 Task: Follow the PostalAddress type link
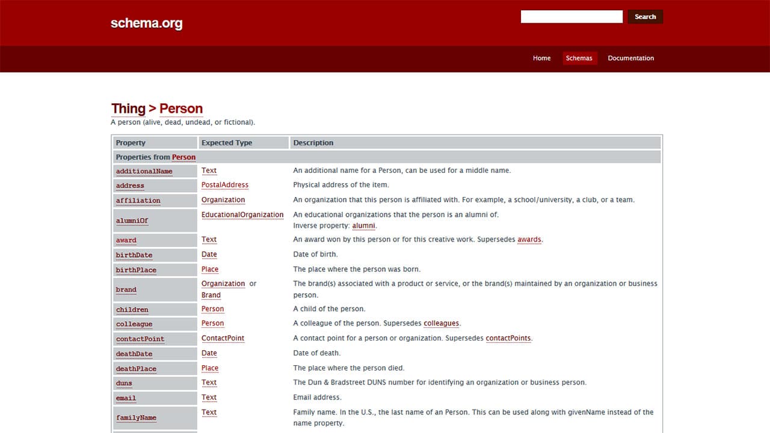coord(224,185)
